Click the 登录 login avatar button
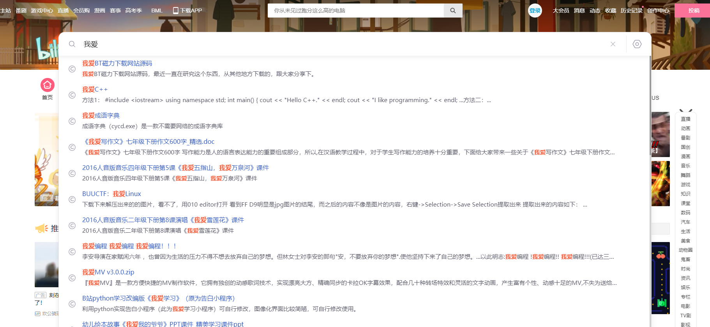The image size is (710, 327). pyautogui.click(x=535, y=11)
